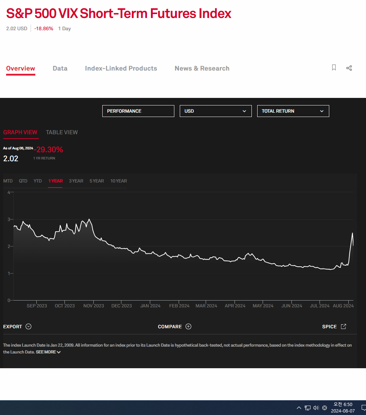The height and width of the screenshot is (415, 366).
Task: Switch to TABLE VIEW
Action: coord(62,132)
